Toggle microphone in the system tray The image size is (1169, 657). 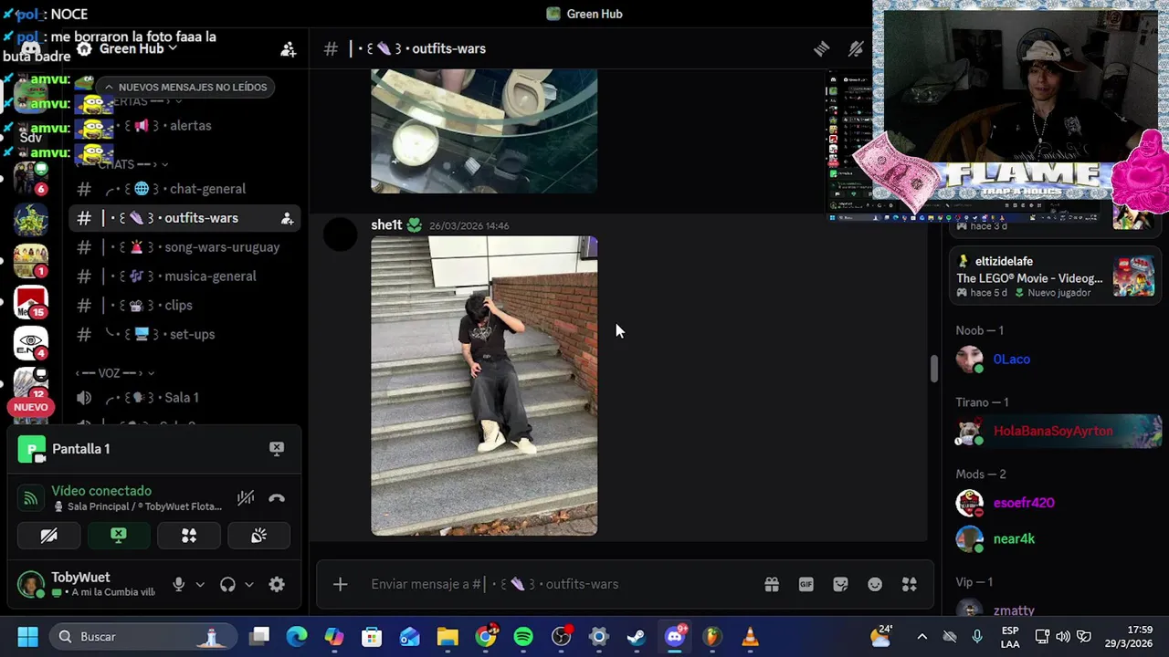(977, 636)
